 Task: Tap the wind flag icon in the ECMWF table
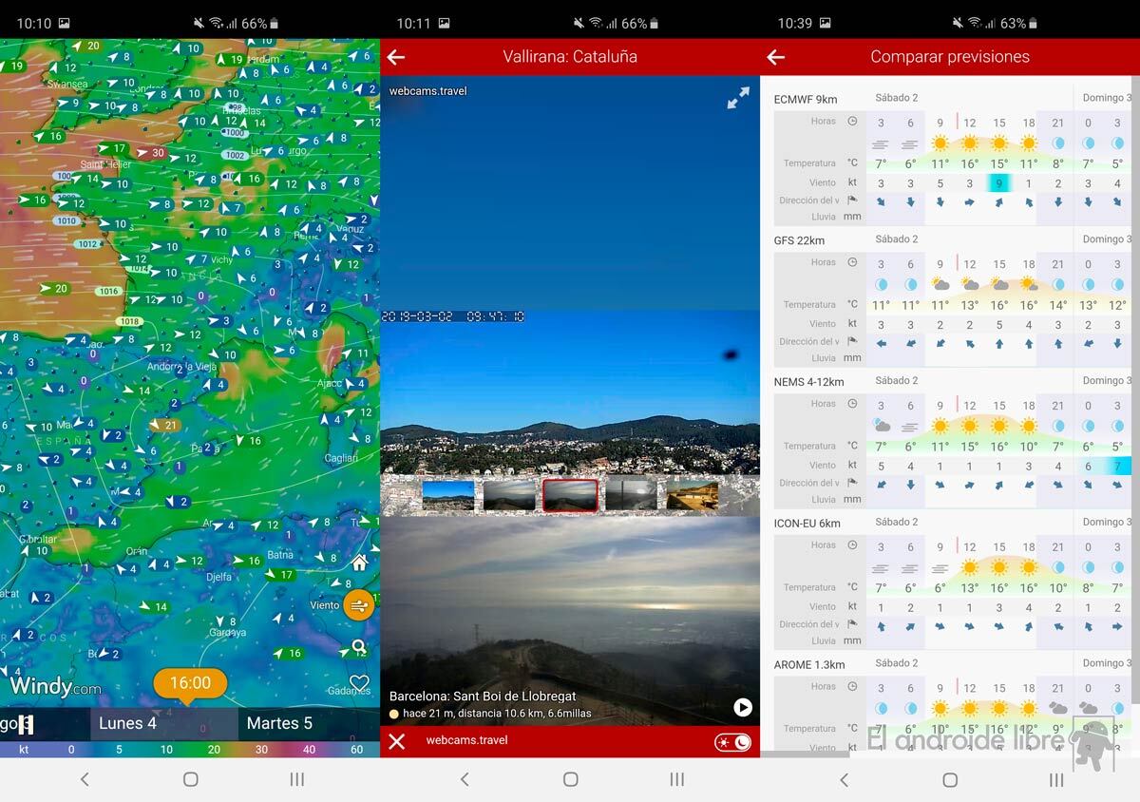tap(852, 200)
